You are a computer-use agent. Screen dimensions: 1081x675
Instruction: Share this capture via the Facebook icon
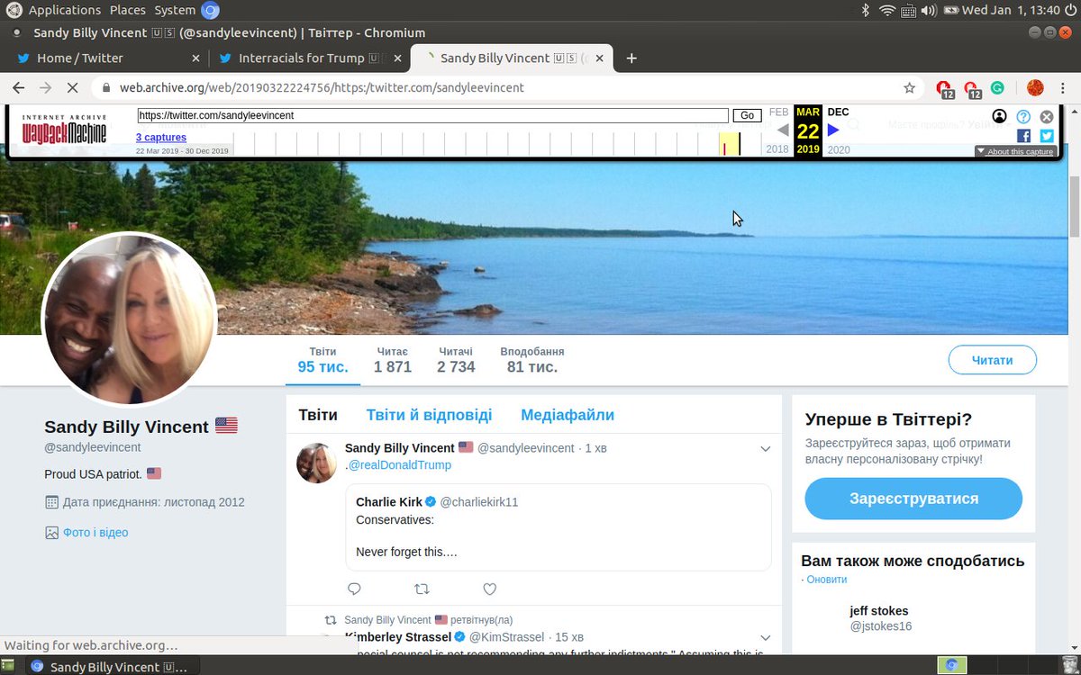(1023, 135)
